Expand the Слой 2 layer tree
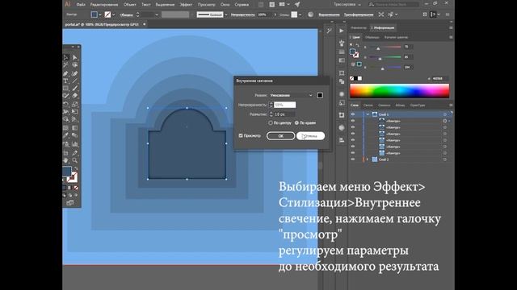The width and height of the screenshot is (517, 290). tap(368, 159)
